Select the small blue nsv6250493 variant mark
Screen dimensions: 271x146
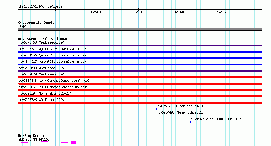157,115
